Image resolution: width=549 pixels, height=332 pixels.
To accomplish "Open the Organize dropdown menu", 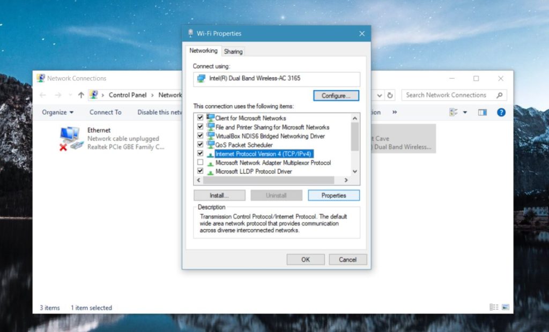I will 57,112.
